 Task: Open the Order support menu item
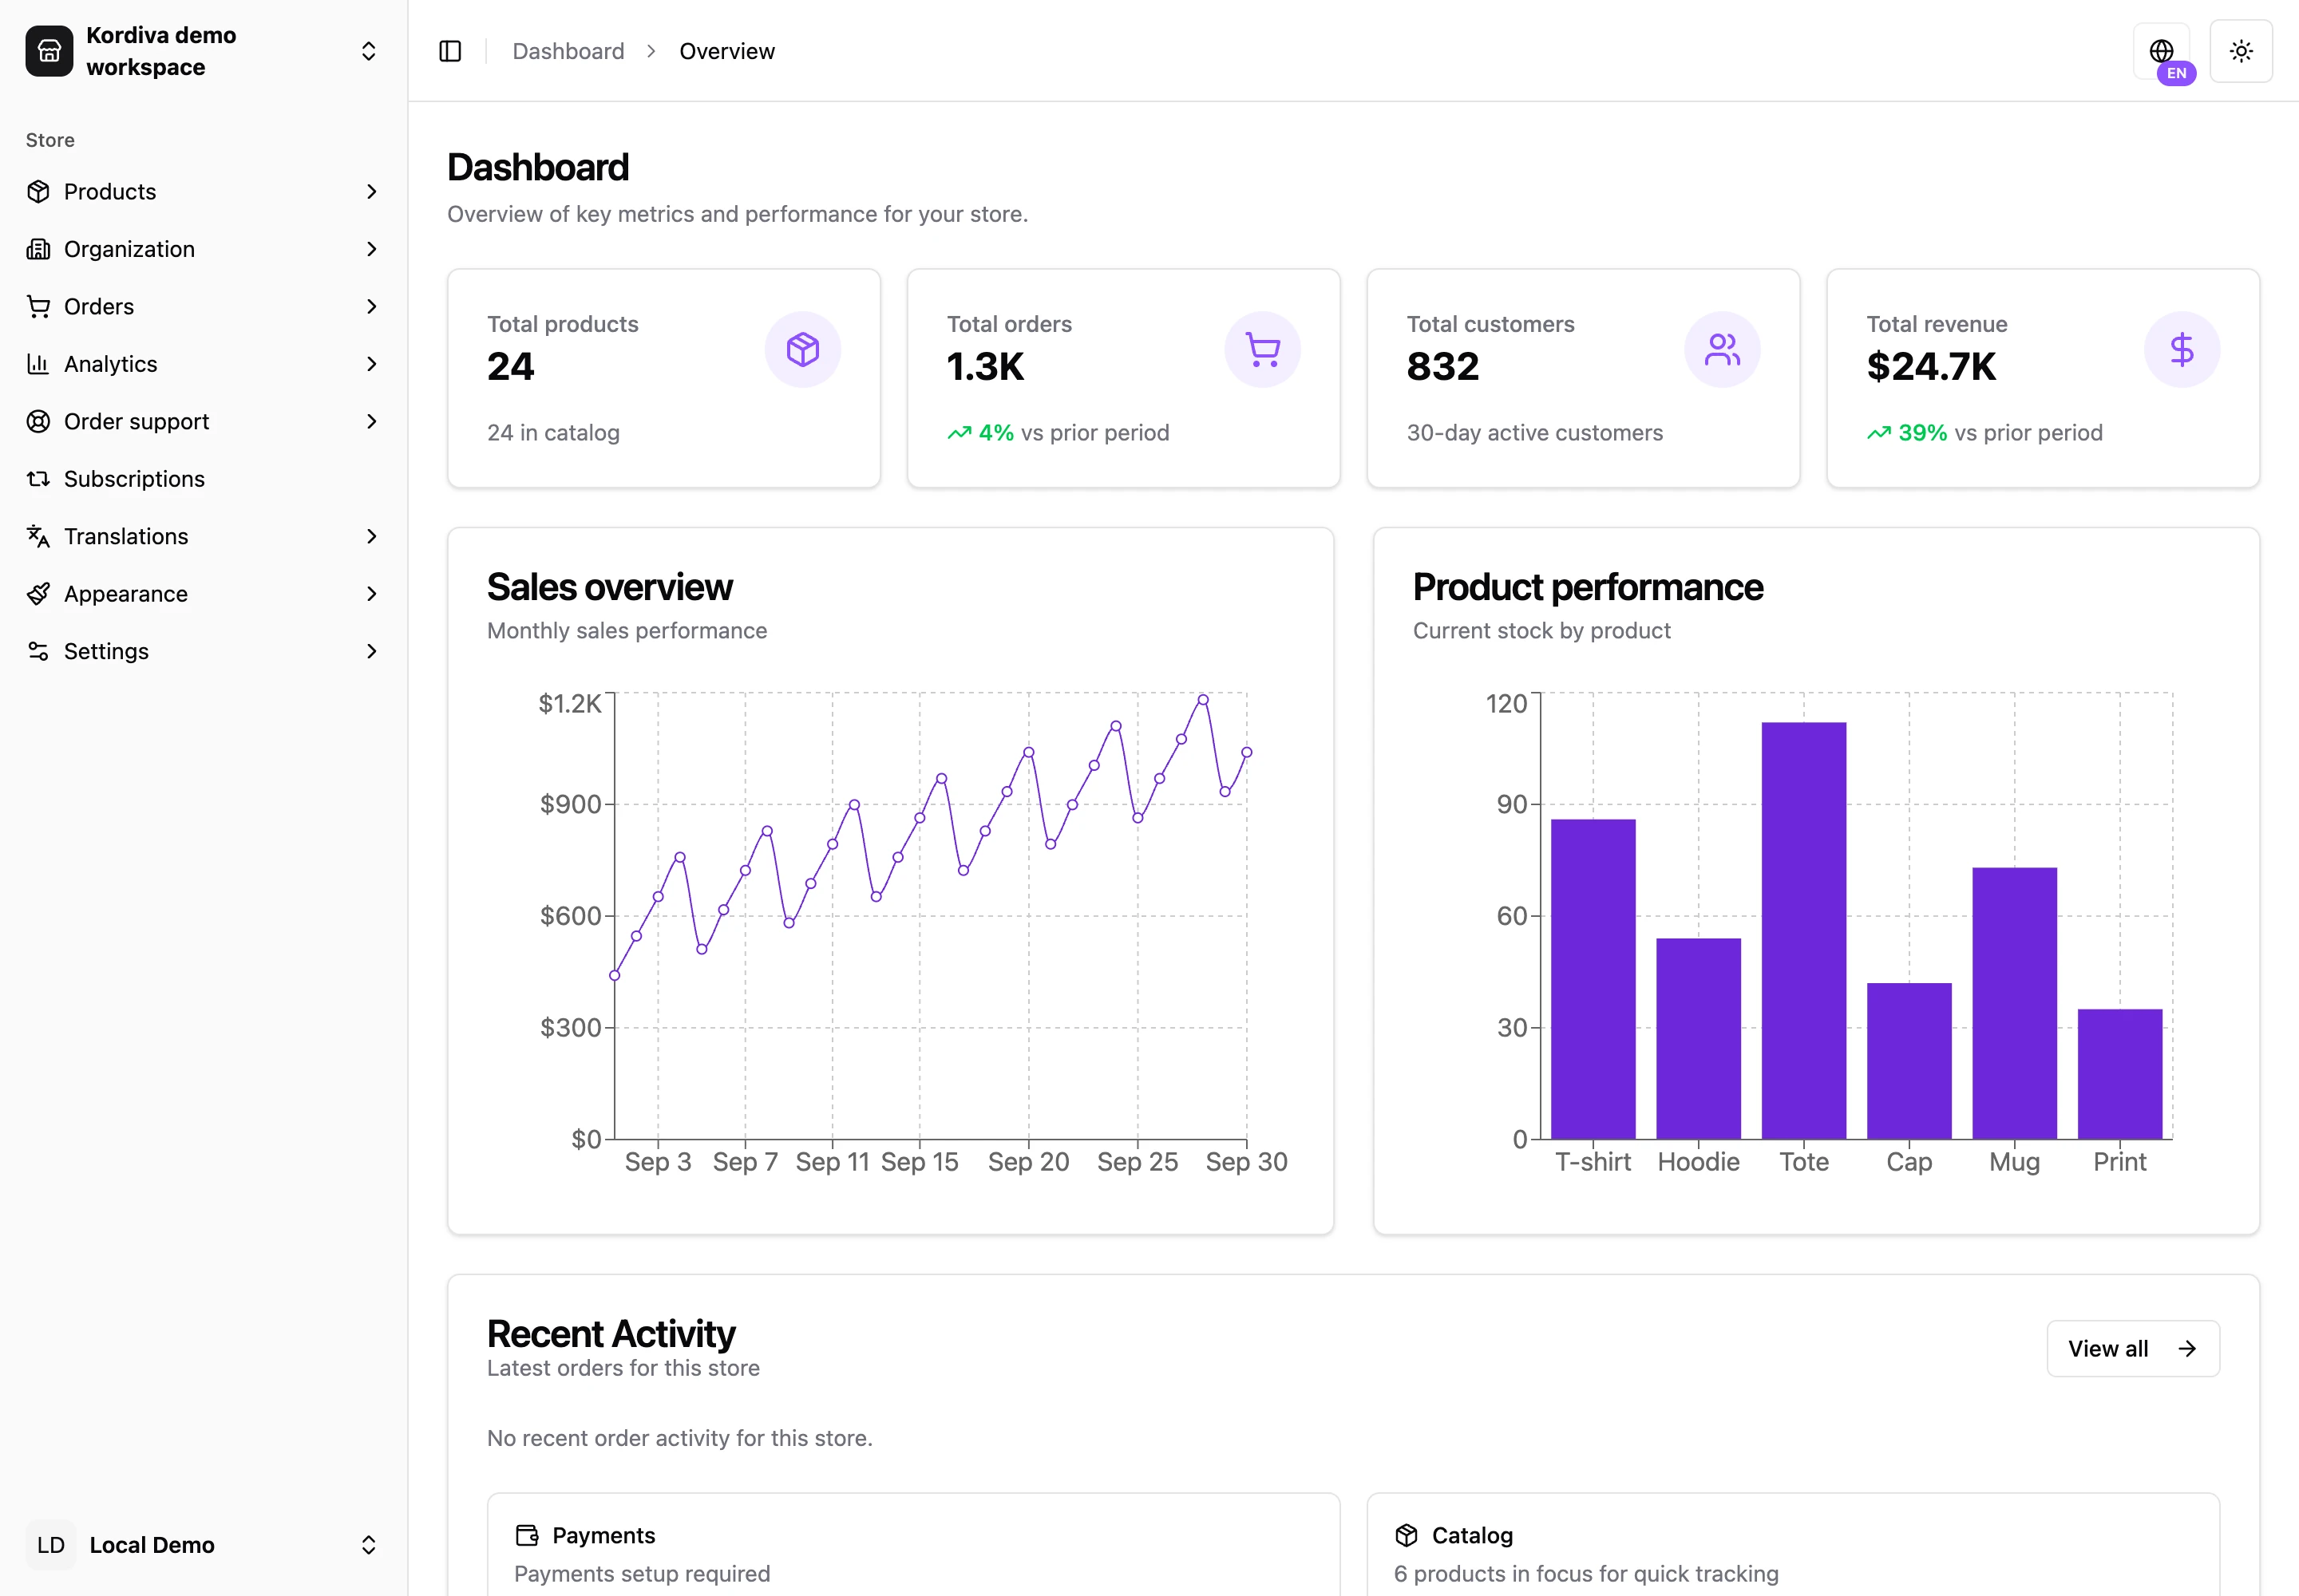point(203,421)
